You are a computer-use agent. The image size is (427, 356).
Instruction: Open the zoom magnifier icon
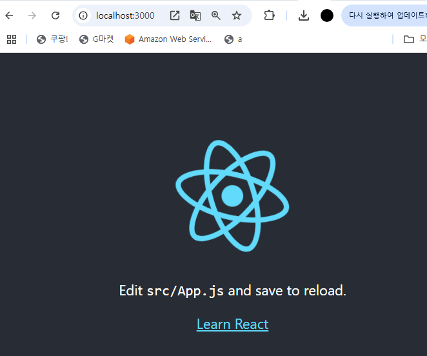[x=216, y=15]
